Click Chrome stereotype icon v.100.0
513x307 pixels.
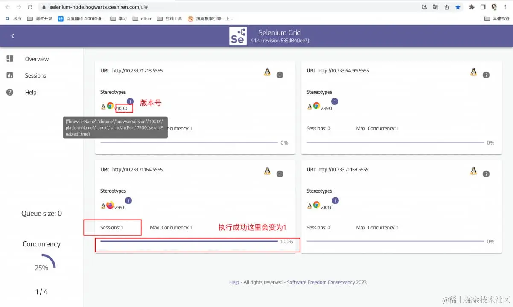[x=110, y=106]
